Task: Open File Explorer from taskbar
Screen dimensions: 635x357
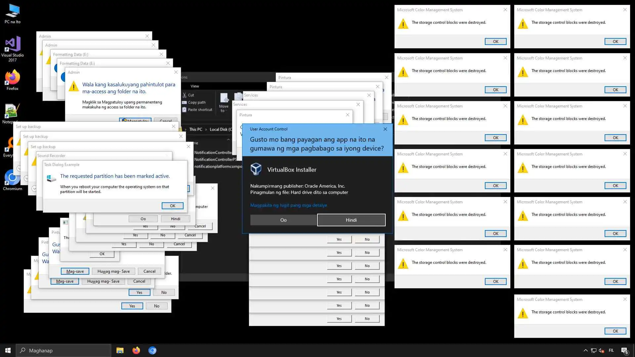Action: tap(120, 350)
